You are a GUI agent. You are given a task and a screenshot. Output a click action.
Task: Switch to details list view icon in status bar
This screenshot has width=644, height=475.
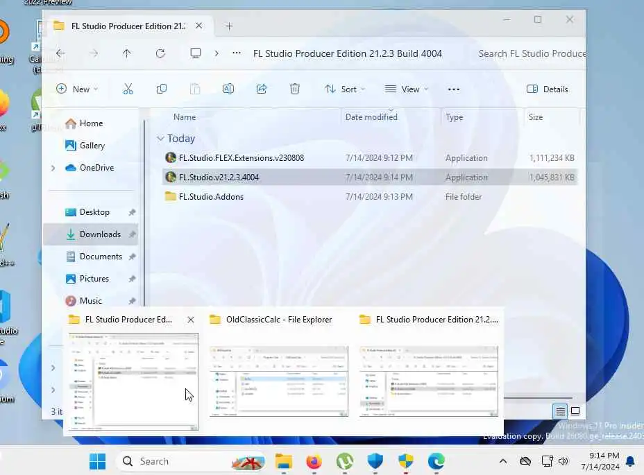pos(560,411)
